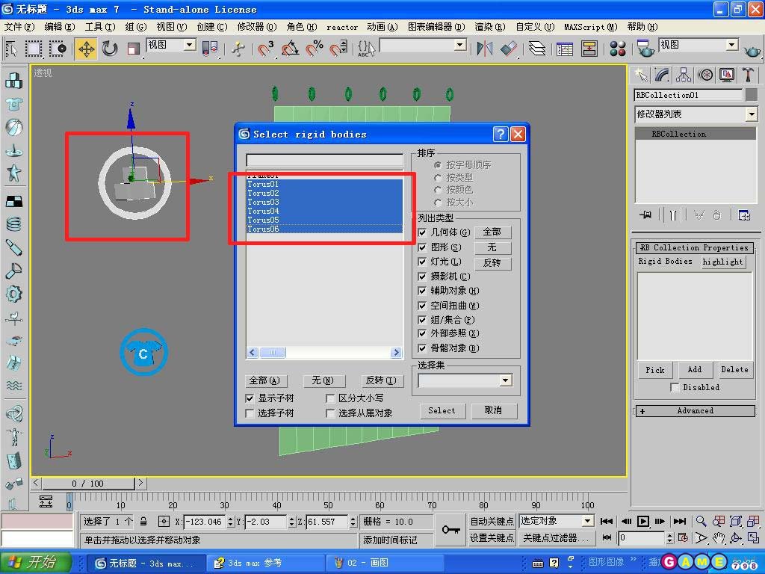Open the Hierarchy command panel tab
Image resolution: width=765 pixels, height=574 pixels.
(x=684, y=75)
